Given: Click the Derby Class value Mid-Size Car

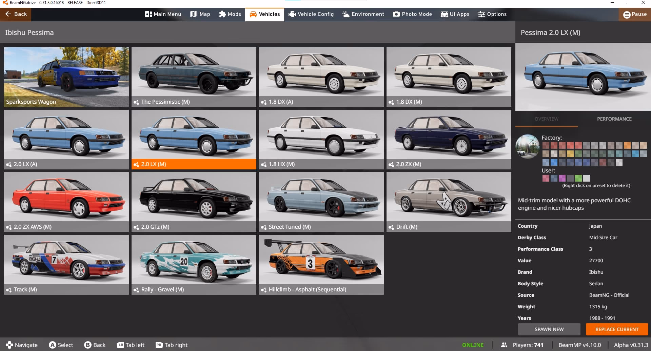Looking at the screenshot, I should [603, 238].
